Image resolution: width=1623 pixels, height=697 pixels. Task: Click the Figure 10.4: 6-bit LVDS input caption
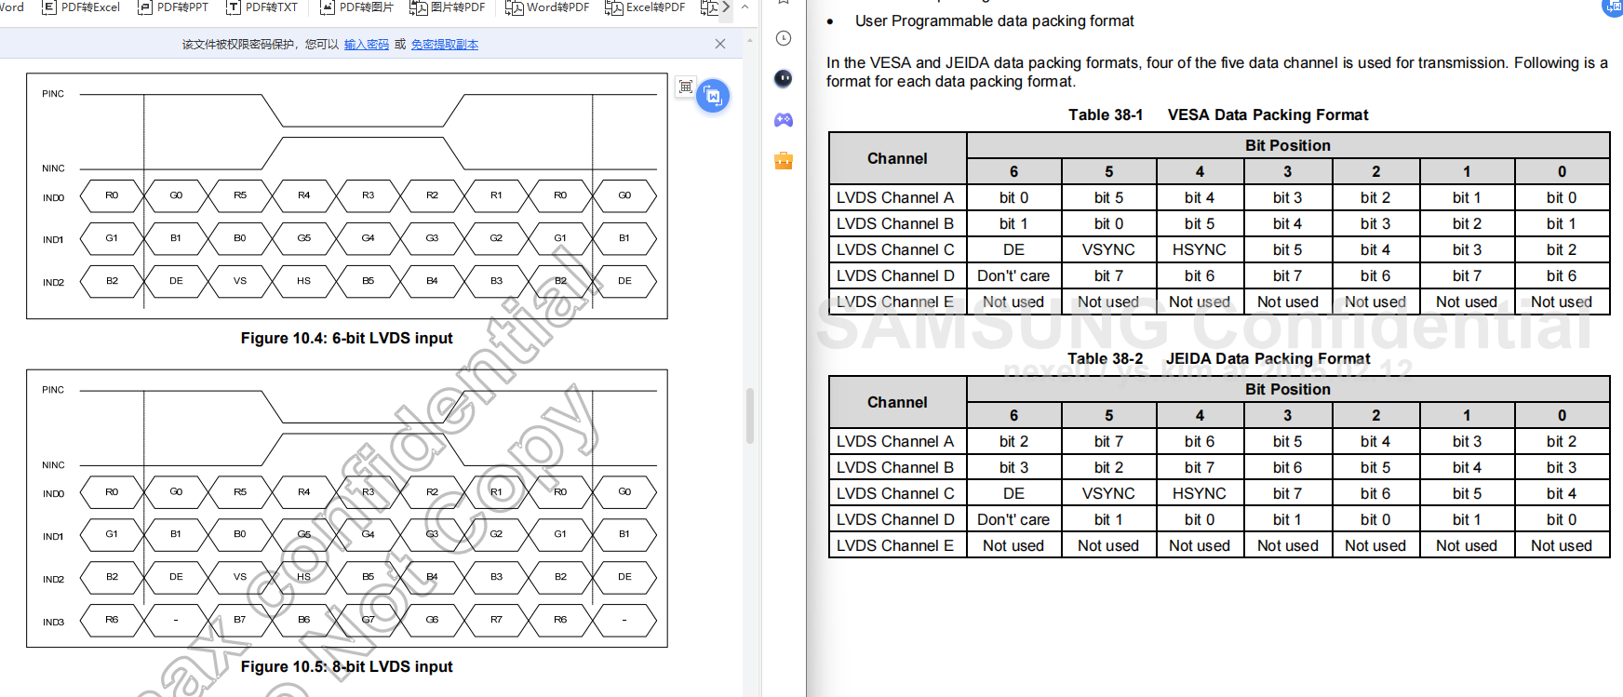click(346, 338)
